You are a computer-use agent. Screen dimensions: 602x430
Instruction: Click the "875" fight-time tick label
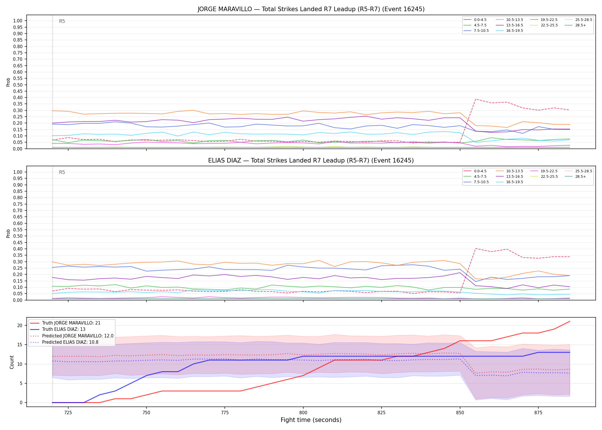[538, 413]
